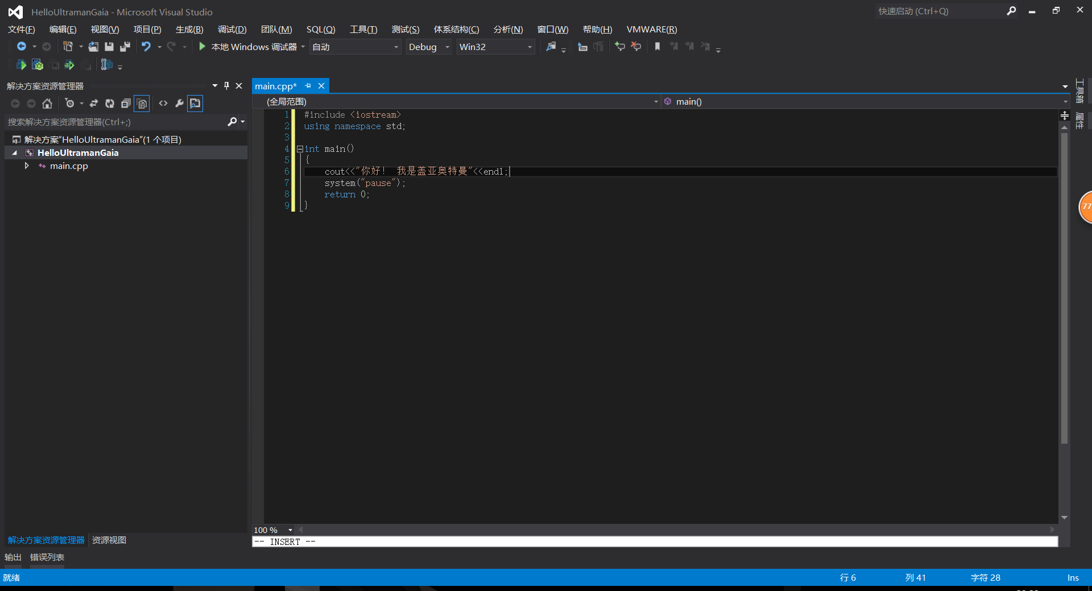The image size is (1092, 591).
Task: Toggle a bookmark with the bookmark icon
Action: 657,47
